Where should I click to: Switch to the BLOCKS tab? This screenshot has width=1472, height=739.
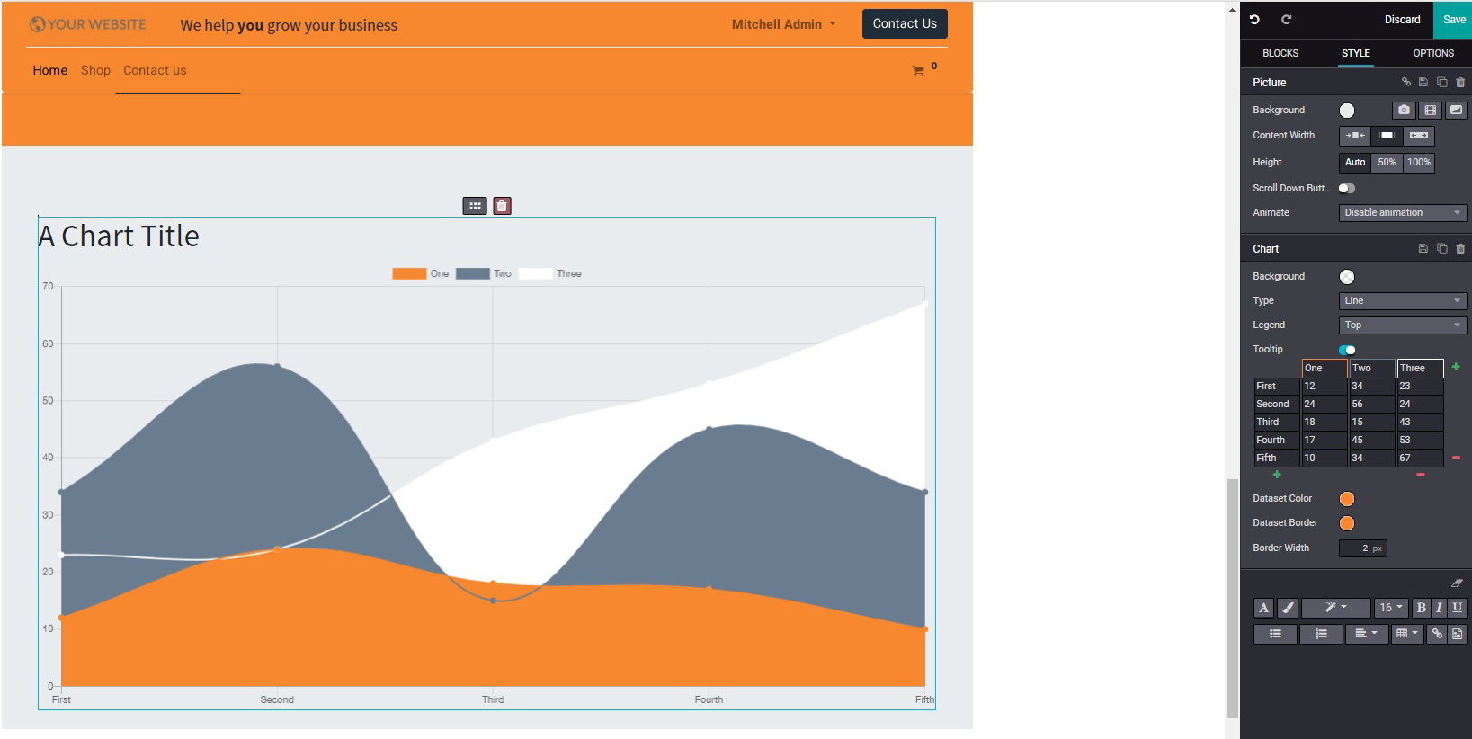(x=1280, y=53)
